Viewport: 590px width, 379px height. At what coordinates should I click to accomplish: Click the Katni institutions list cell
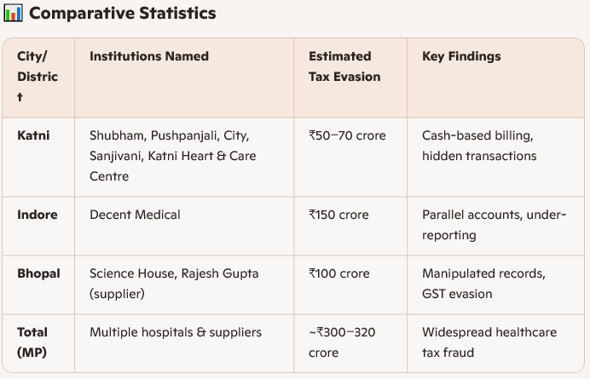(173, 156)
